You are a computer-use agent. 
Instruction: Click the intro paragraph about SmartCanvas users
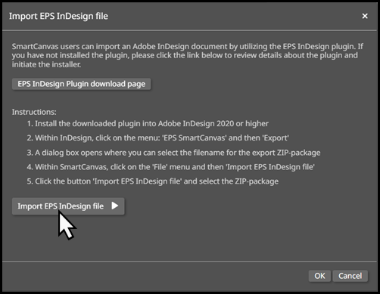tap(187, 55)
